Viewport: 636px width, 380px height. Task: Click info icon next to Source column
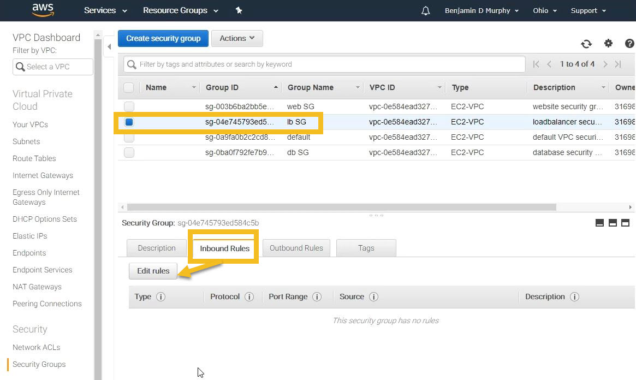pyautogui.click(x=373, y=297)
